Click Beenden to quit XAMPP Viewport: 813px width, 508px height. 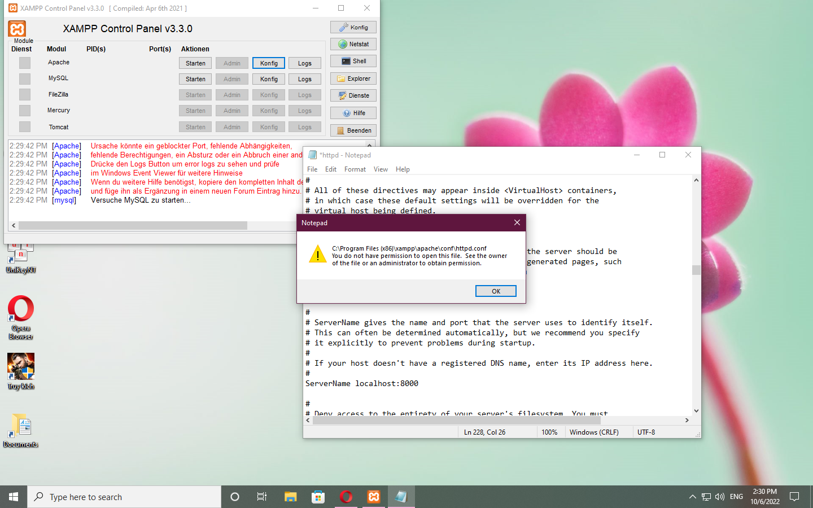[x=353, y=130]
